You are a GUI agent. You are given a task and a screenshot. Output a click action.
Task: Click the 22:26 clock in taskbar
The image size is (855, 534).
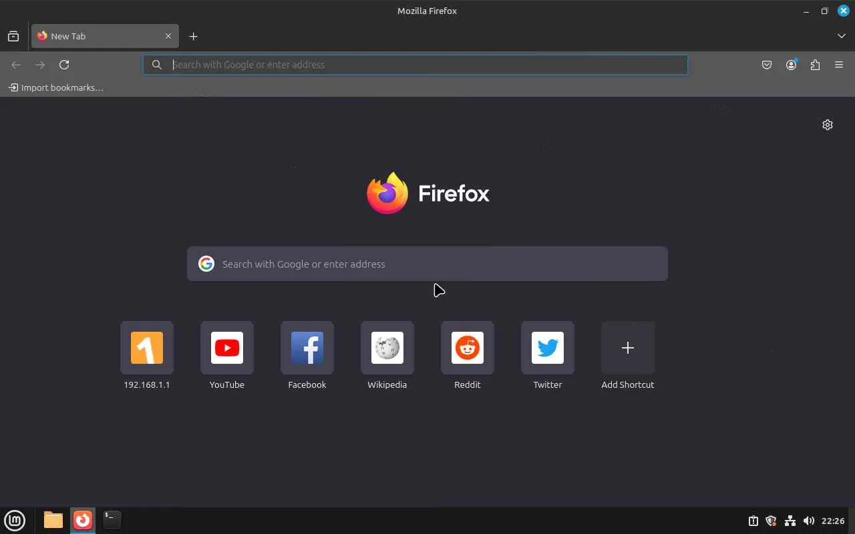point(833,521)
